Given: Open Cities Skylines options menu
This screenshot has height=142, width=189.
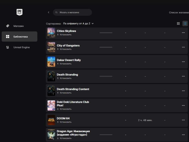Looking at the screenshot, I should click(x=183, y=33).
